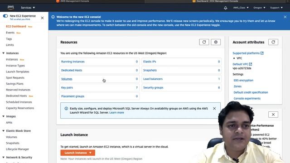290x163 pixels.
Task: Open the Launch instance dropdown arrow
Action: coord(90,153)
